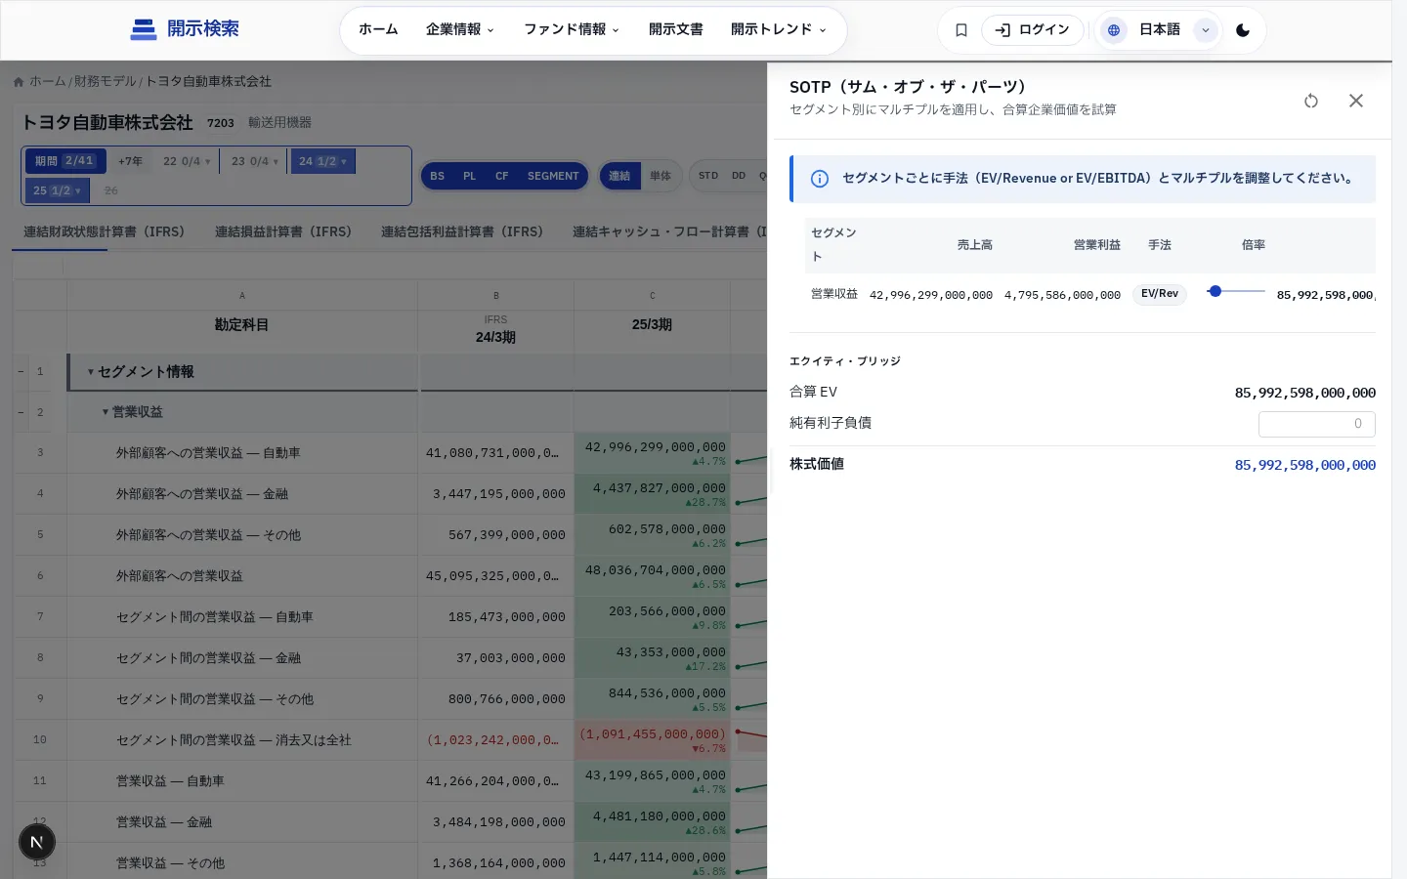Open the 企業情報 menu

pos(460,30)
